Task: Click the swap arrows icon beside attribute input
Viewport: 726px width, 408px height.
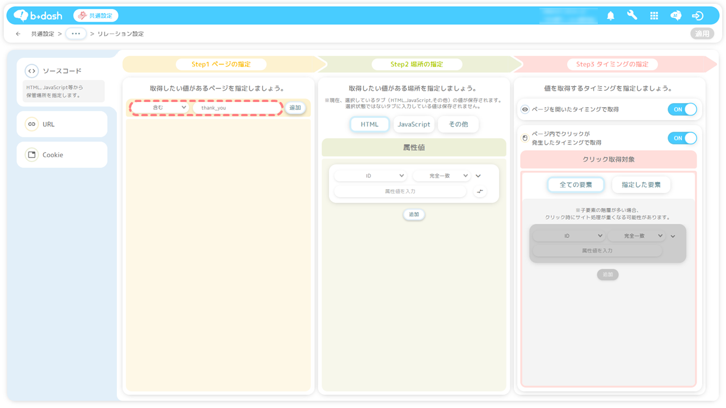Action: [x=480, y=192]
